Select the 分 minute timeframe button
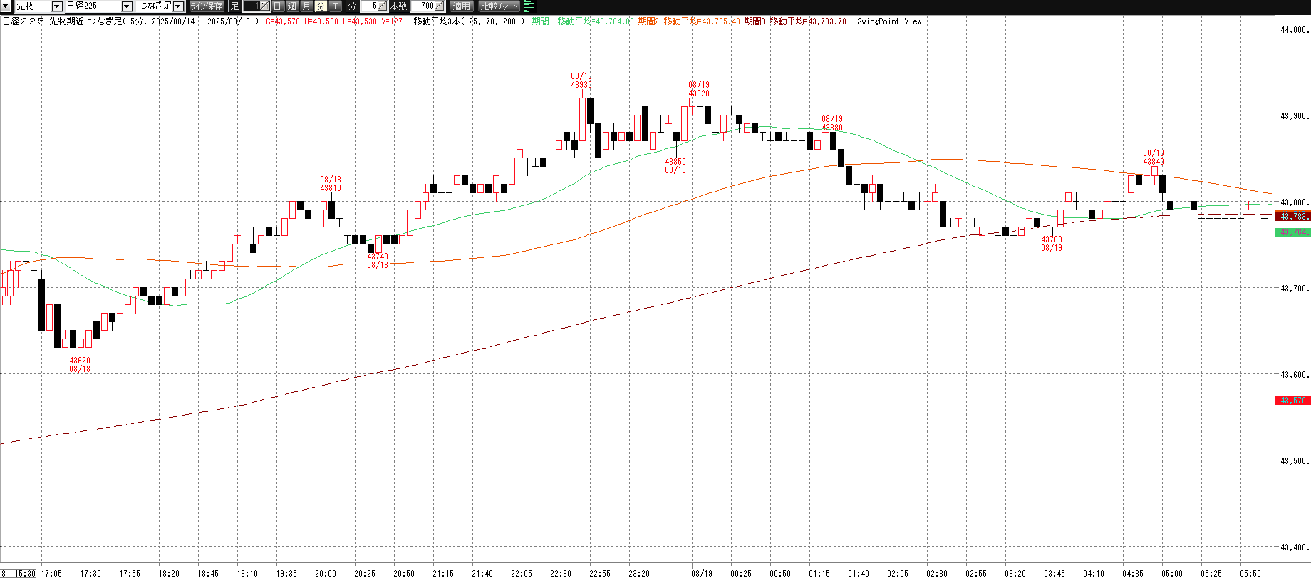 (x=321, y=6)
